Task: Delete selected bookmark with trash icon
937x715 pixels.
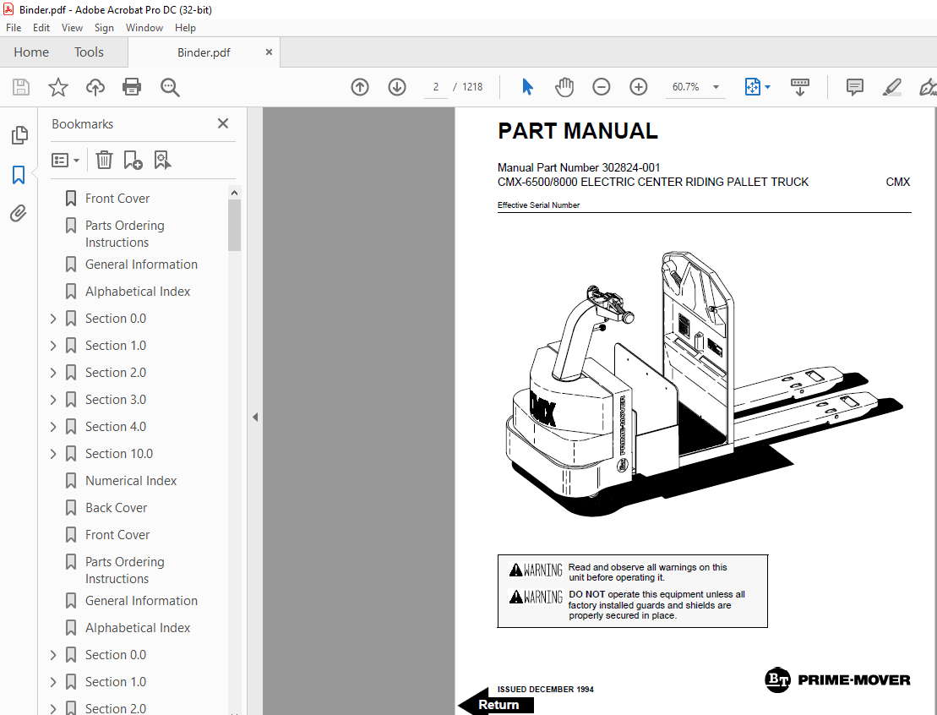Action: 104,161
